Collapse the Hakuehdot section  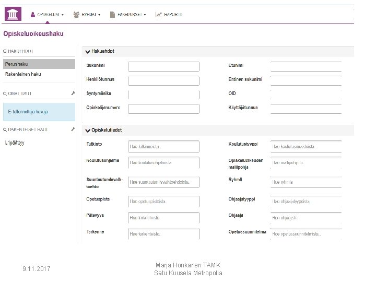88,51
